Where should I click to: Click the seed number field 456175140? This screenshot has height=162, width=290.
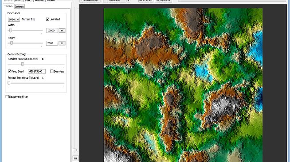[x=37, y=71]
